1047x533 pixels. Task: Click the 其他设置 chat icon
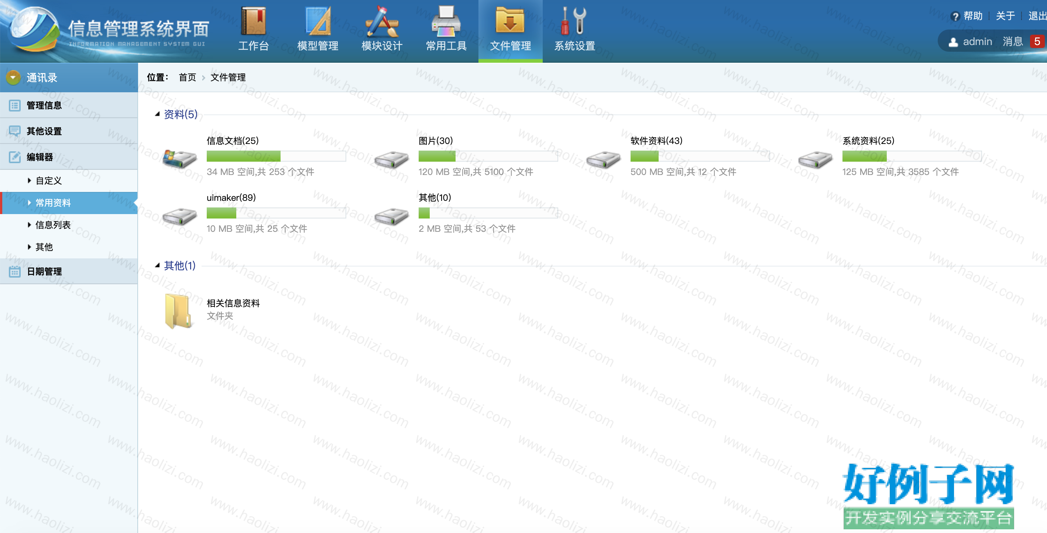[15, 131]
